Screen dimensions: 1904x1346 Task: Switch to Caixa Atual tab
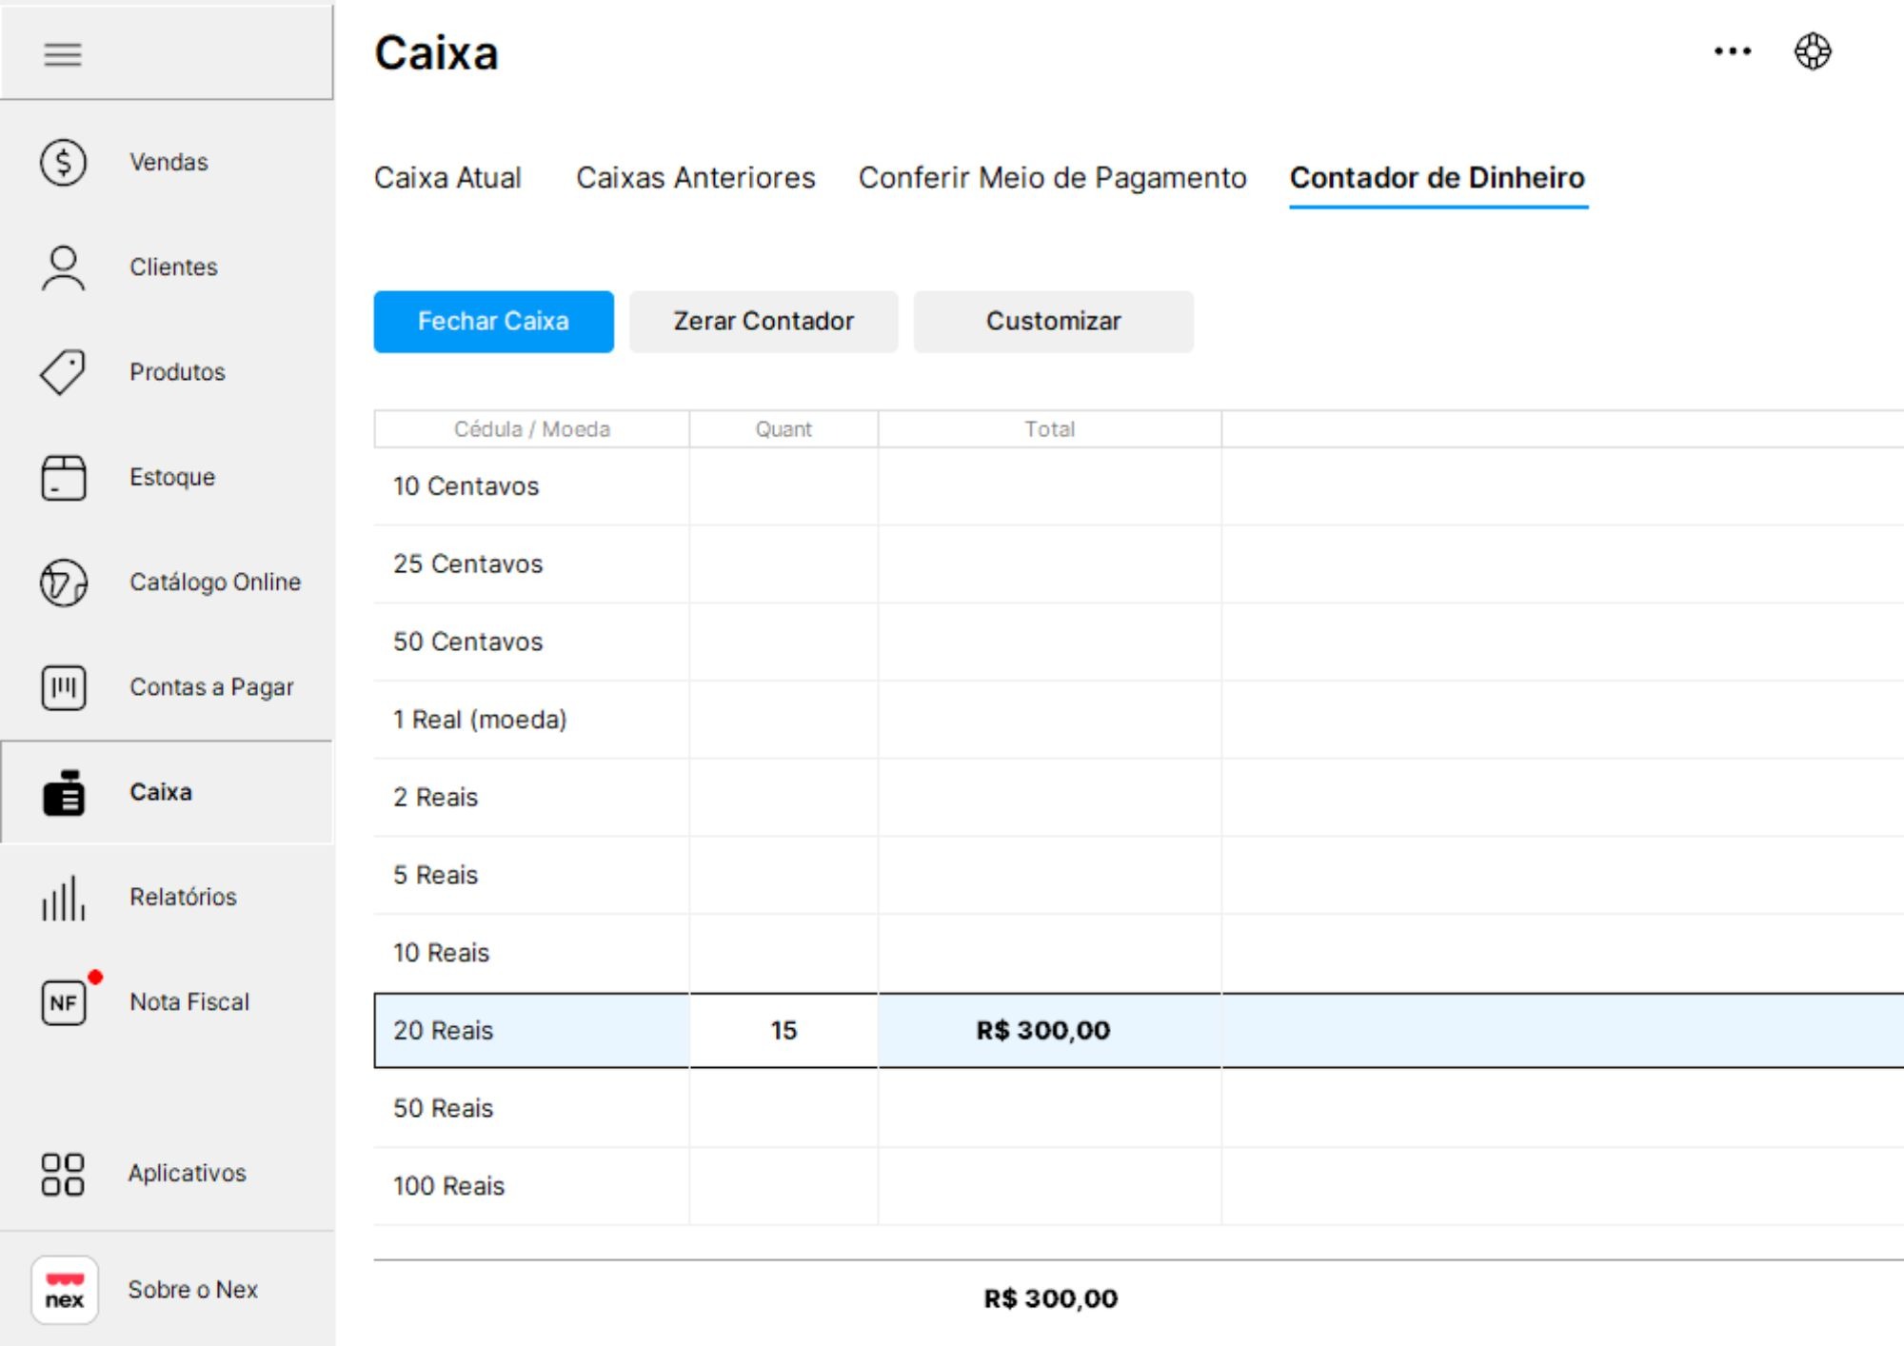point(447,178)
